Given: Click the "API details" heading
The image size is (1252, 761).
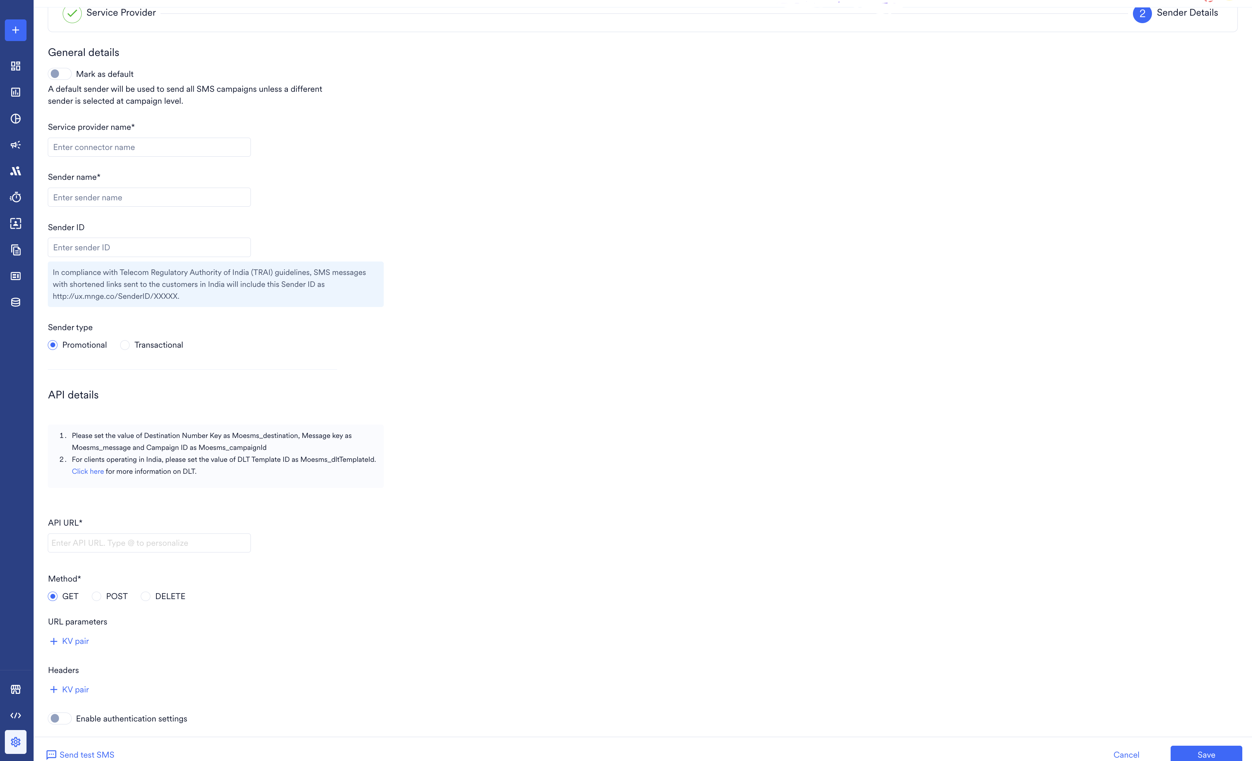Looking at the screenshot, I should click(x=73, y=395).
